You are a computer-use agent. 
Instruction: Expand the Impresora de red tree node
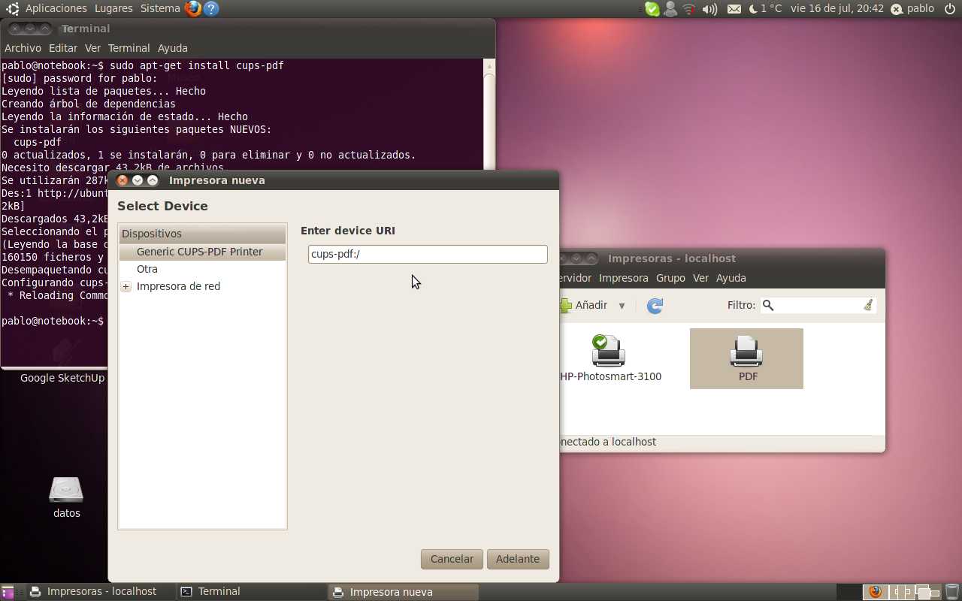(x=126, y=286)
